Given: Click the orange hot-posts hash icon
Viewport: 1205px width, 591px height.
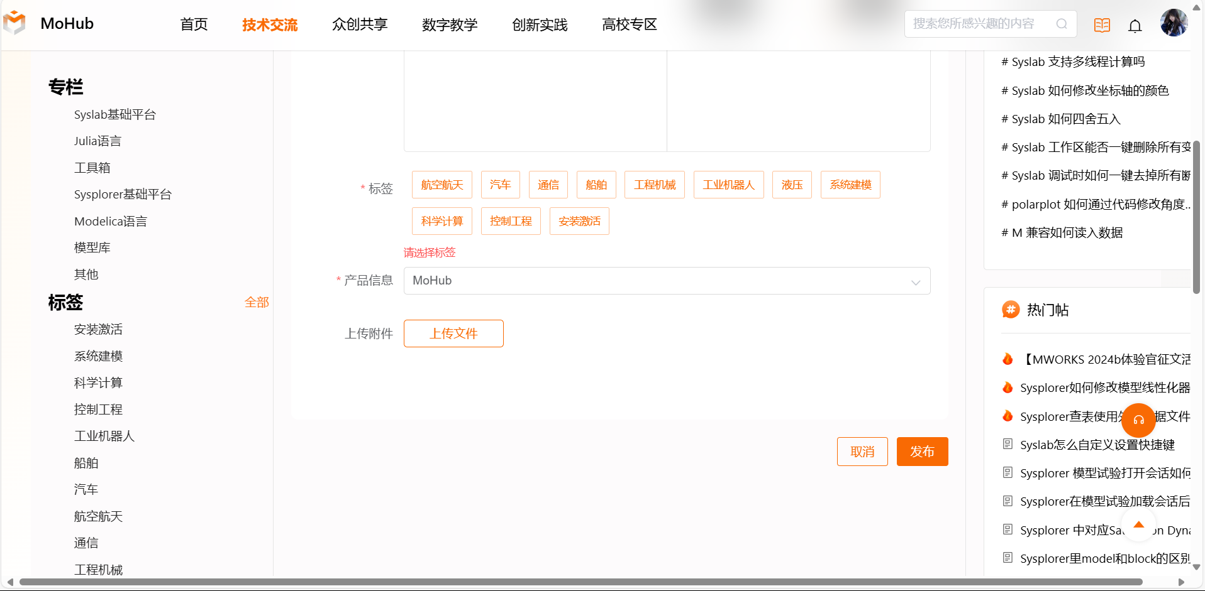Looking at the screenshot, I should point(1011,310).
